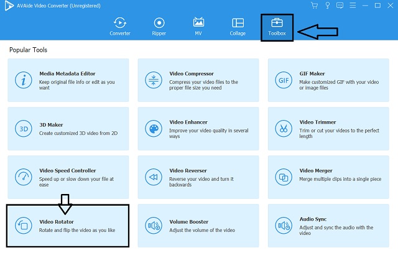Click the GIF Maker icon

(284, 80)
